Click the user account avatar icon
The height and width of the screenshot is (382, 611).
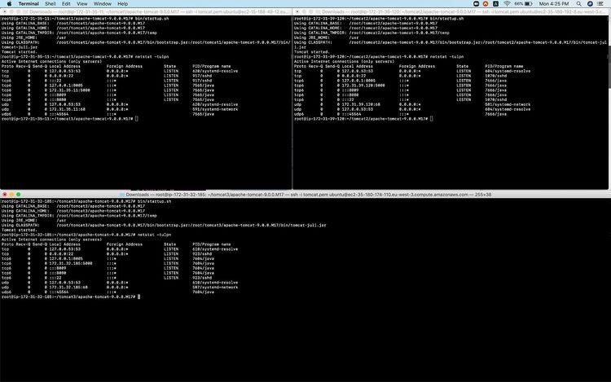pos(591,3)
